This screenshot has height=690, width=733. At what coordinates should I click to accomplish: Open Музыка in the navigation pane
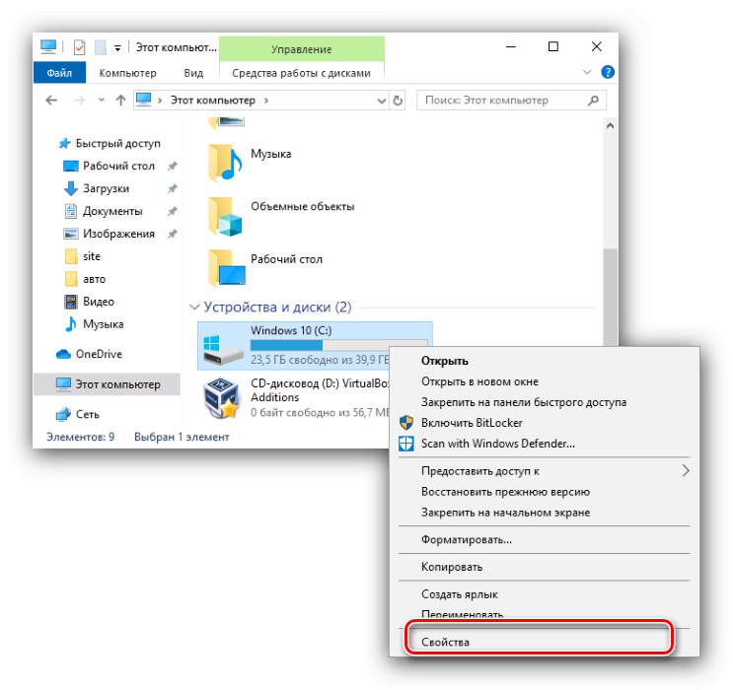[x=103, y=324]
